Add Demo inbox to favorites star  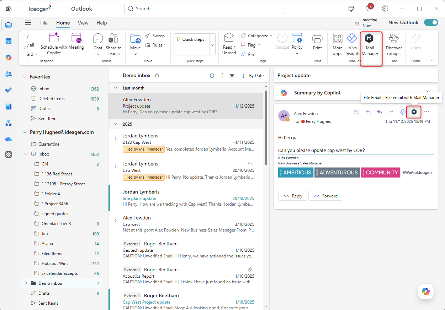click(157, 75)
